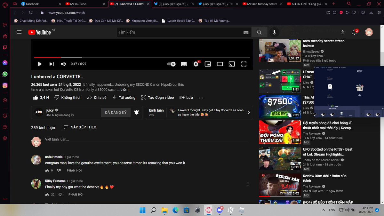Open WhatsApp in the Opera sidebar

pos(5,74)
